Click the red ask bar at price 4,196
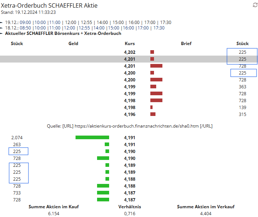The image size is (258, 217). [x=153, y=114]
